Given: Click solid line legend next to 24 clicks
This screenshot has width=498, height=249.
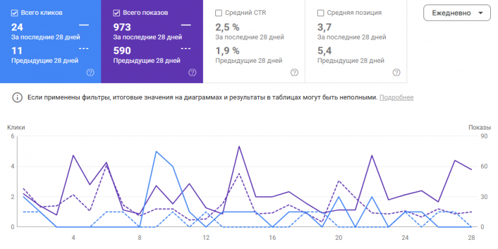Looking at the screenshot, I should click(x=84, y=25).
